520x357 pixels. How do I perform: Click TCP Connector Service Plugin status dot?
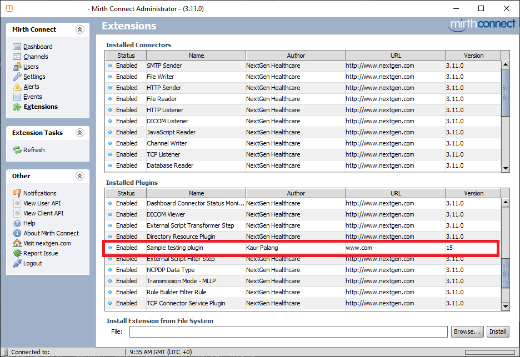[x=110, y=303]
